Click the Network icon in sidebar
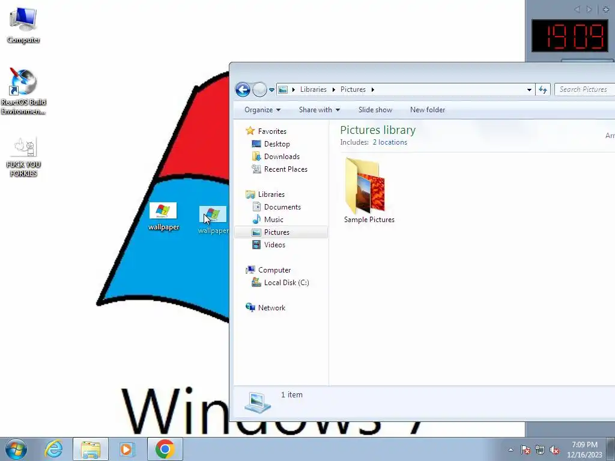 click(x=250, y=307)
